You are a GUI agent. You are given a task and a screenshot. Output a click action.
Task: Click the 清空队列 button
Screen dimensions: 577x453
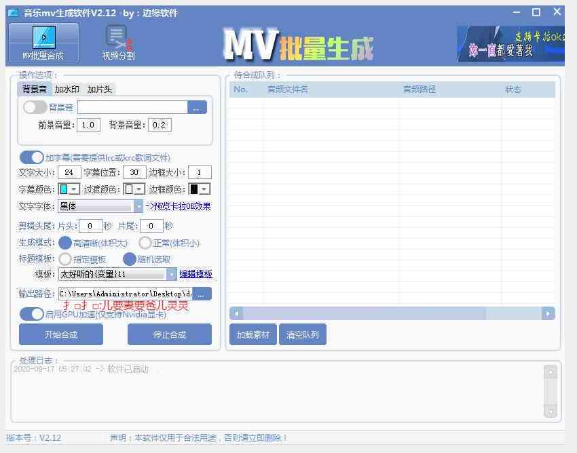[303, 334]
